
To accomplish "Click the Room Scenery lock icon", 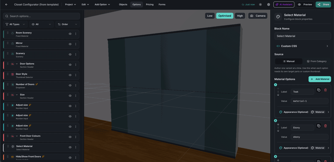I will pyautogui.click(x=13, y=33).
